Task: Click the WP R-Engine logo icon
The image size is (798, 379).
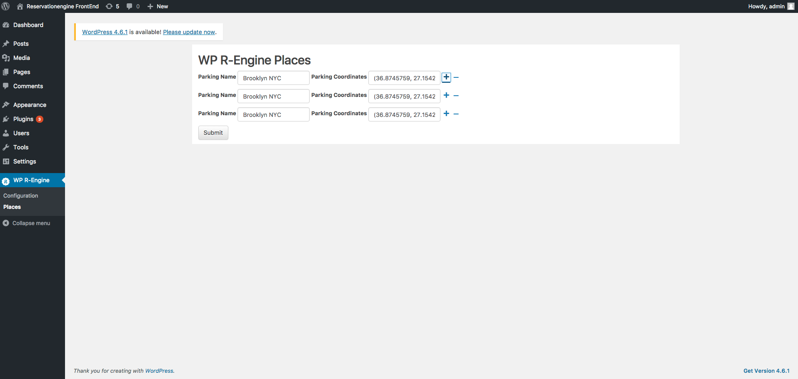Action: (6, 181)
